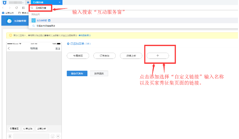Click the search field containing 互动服务窗
Image resolution: width=239 pixels, height=139 pixels.
click(x=40, y=8)
